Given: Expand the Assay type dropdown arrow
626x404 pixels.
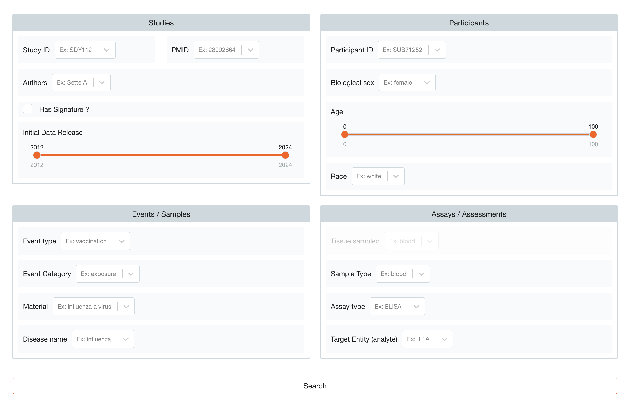Looking at the screenshot, I should point(416,307).
